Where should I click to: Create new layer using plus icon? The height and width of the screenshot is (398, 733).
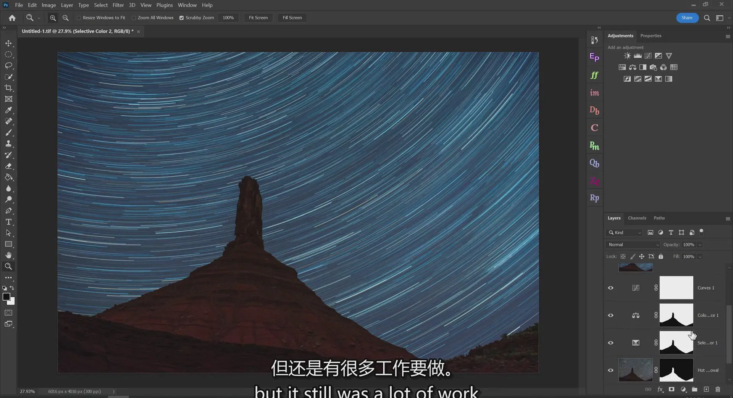coord(706,389)
